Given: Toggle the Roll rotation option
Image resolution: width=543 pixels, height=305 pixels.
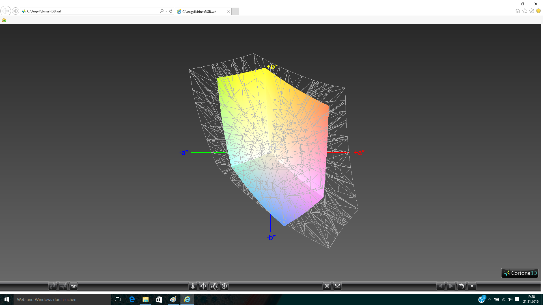Looking at the screenshot, I should coord(224,286).
